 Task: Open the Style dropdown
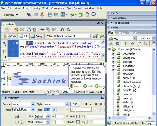67,105
